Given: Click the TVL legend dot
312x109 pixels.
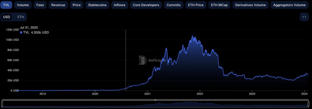Looking at the screenshot, I should (x=21, y=33).
